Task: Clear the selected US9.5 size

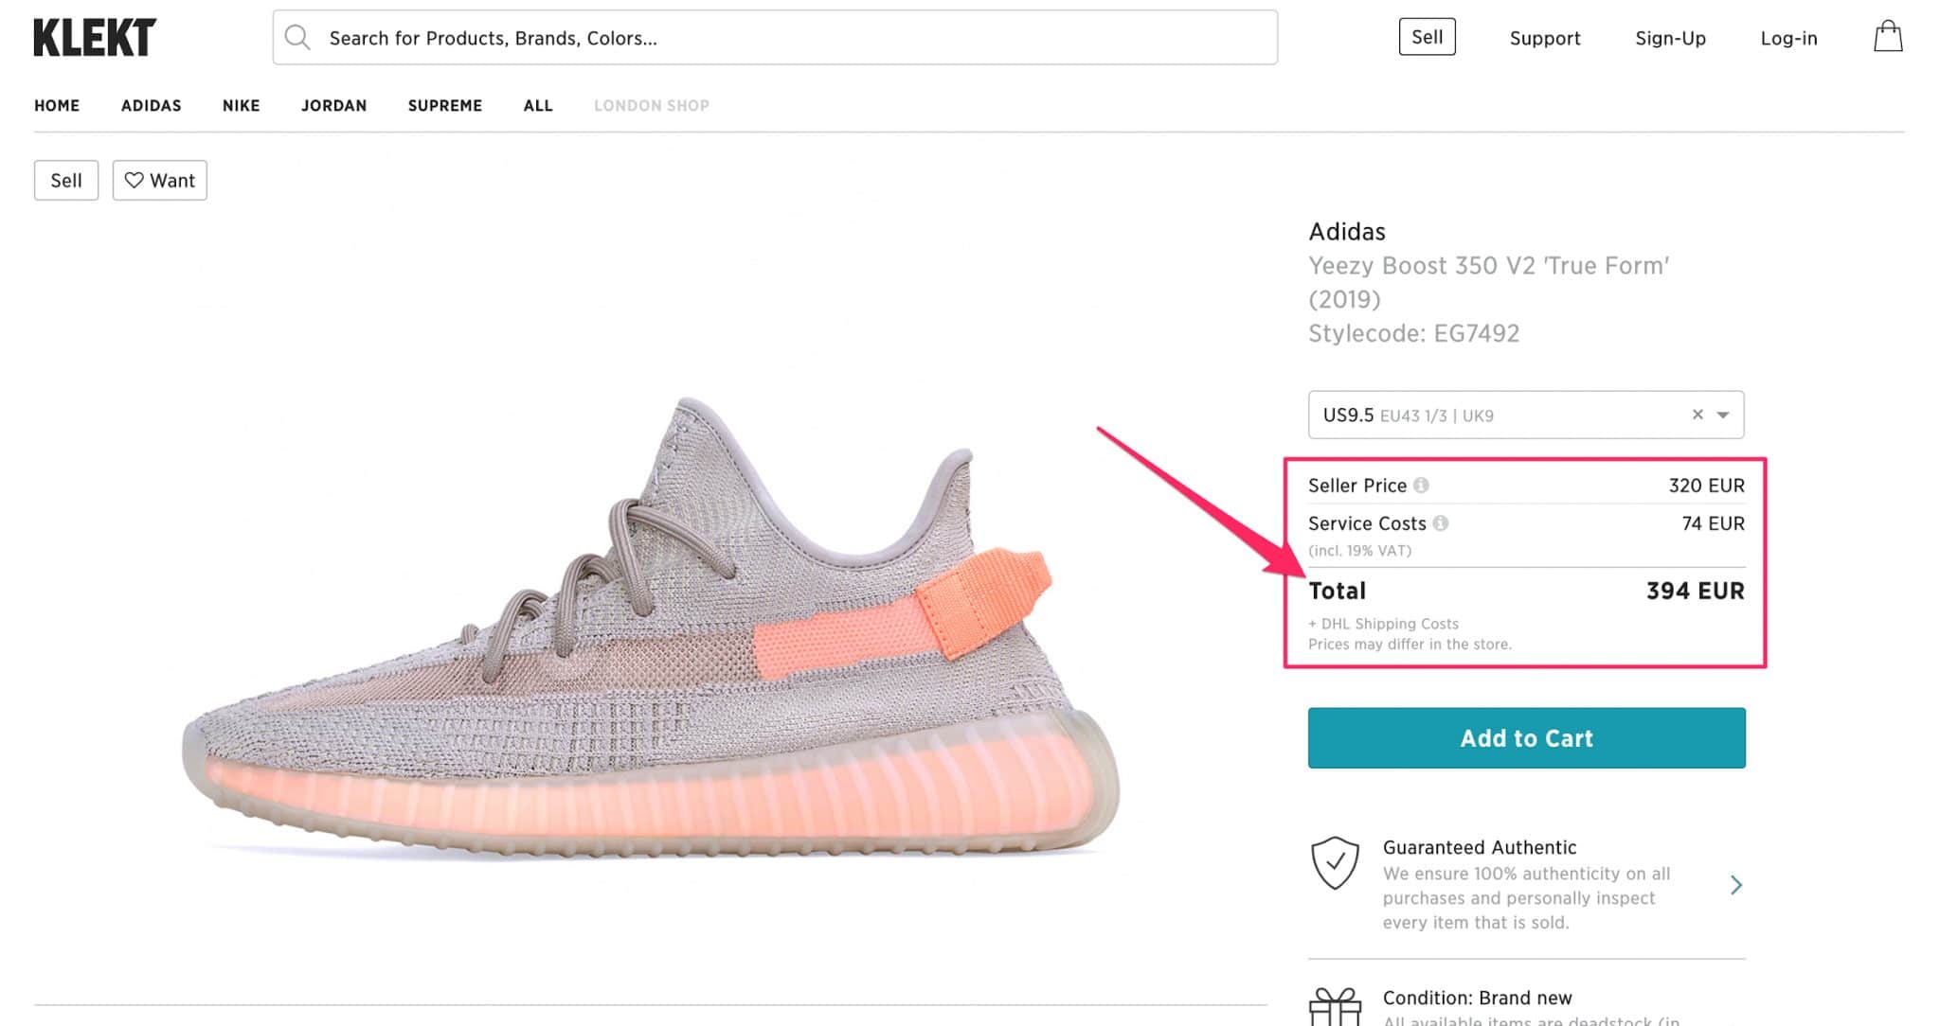Action: pos(1697,415)
